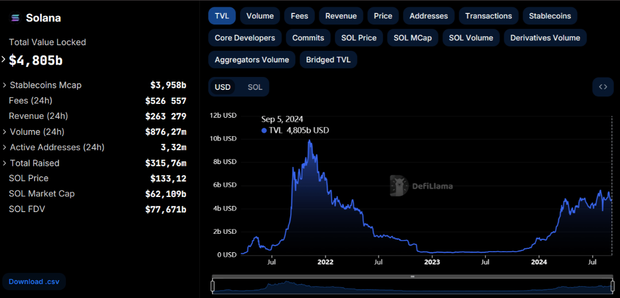Screen dimensions: 620x298
Task: Click the SOL Price row label
Action: pyautogui.click(x=28, y=178)
